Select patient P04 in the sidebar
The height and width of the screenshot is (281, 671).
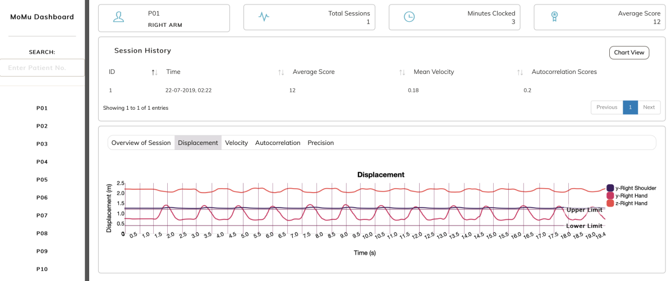pyautogui.click(x=42, y=162)
